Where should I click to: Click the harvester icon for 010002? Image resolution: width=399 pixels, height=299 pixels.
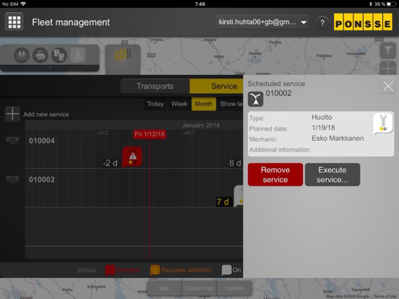(255, 99)
